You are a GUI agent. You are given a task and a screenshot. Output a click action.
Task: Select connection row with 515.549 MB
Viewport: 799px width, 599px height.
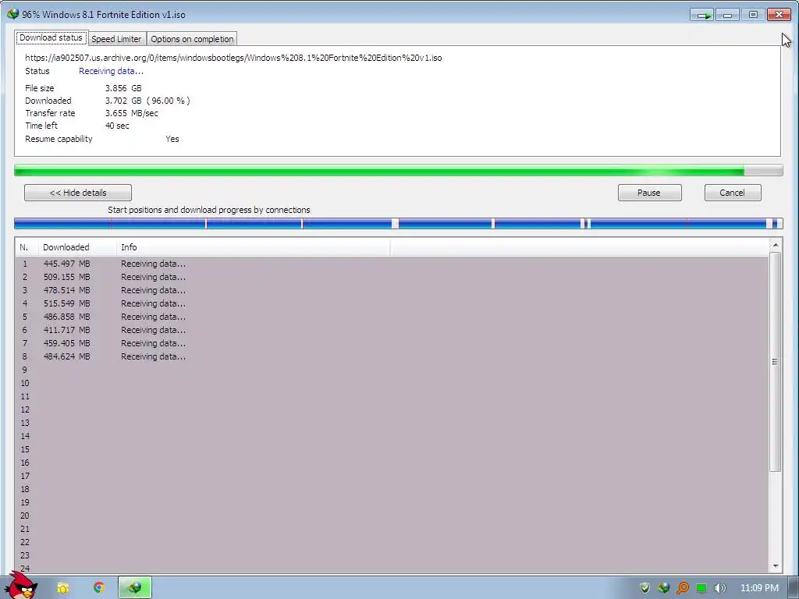(x=392, y=303)
